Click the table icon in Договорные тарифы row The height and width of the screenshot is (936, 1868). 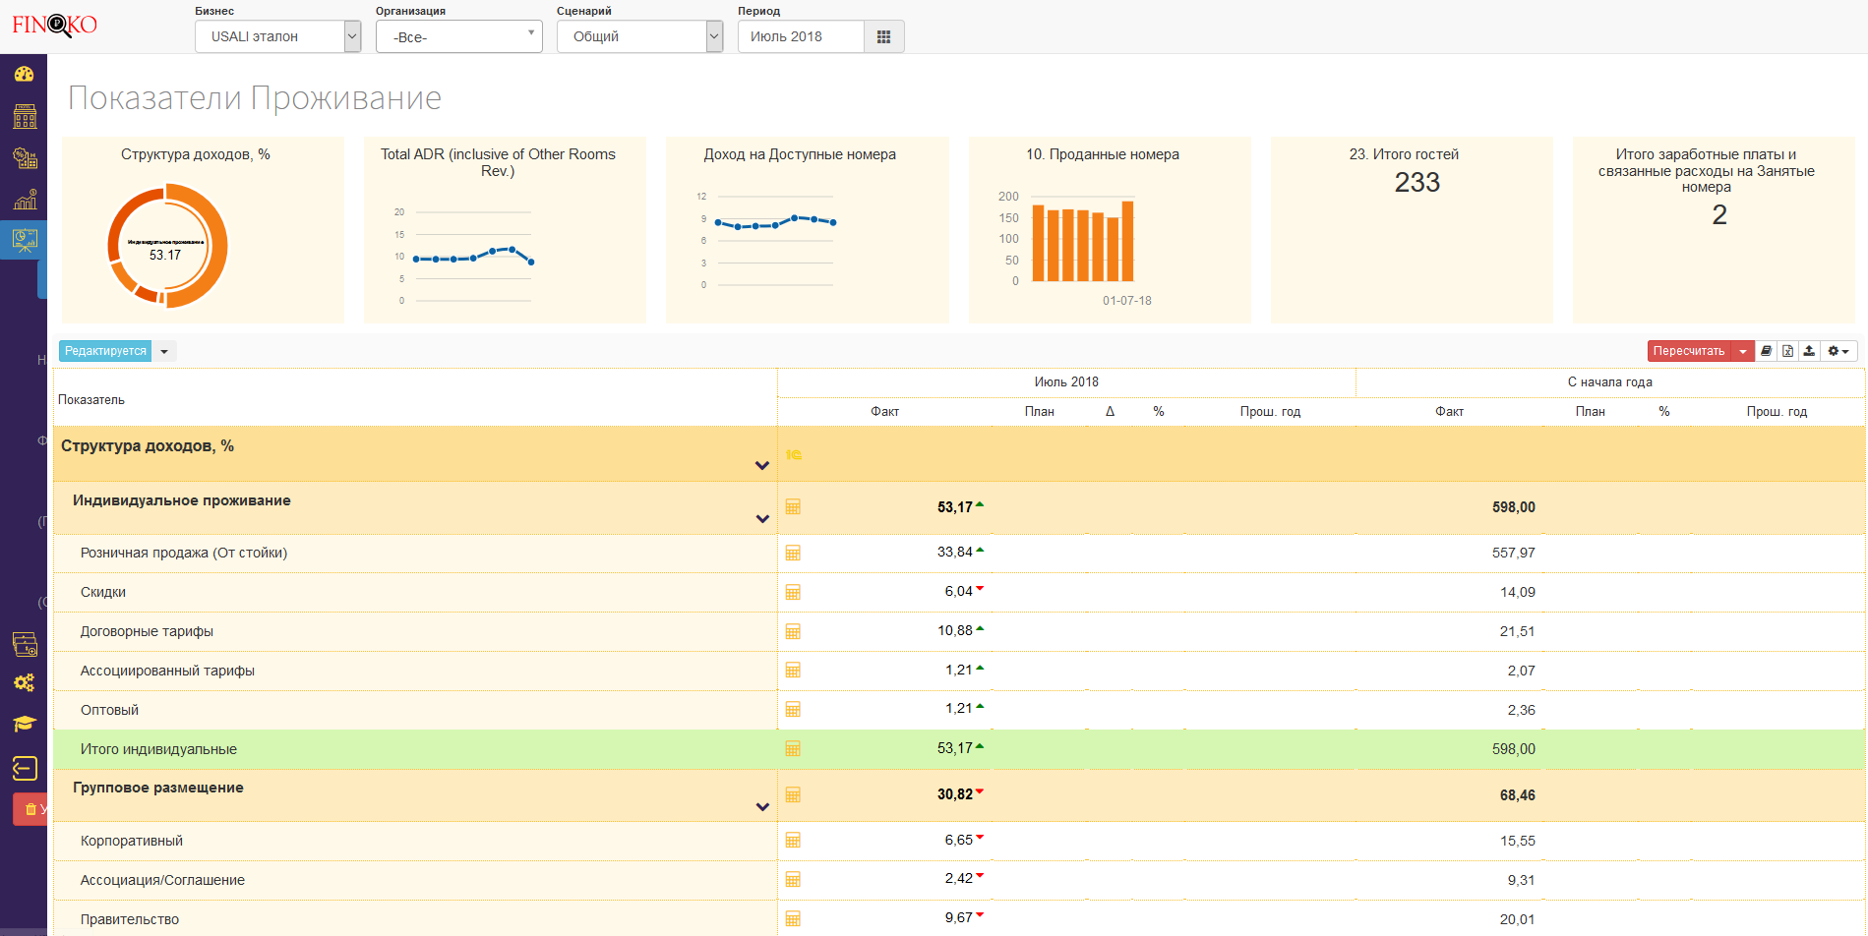793,631
